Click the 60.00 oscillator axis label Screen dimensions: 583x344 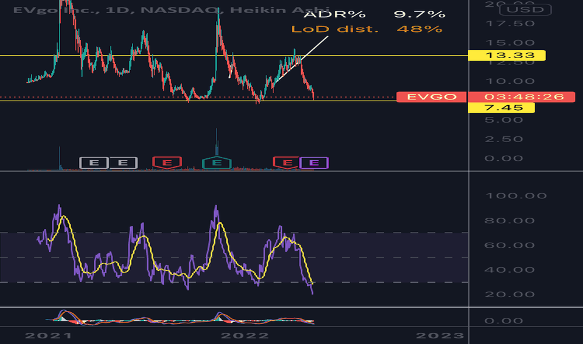510,245
